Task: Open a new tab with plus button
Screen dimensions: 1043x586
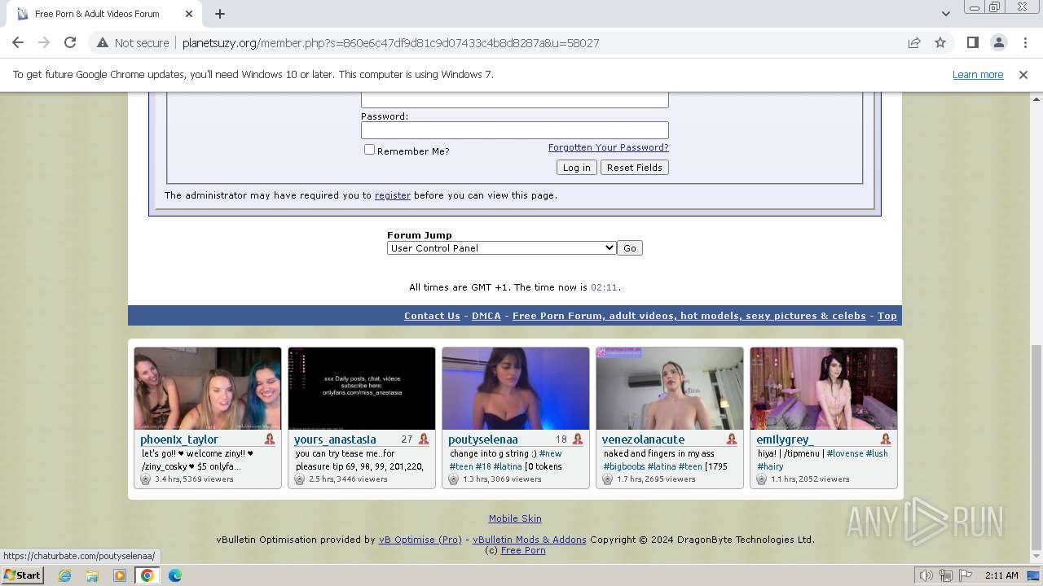Action: coord(220,14)
